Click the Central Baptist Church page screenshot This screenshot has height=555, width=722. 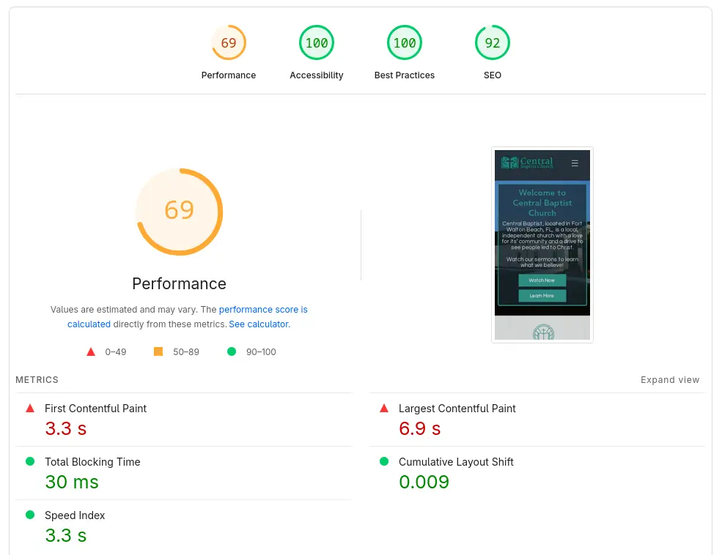(x=542, y=245)
